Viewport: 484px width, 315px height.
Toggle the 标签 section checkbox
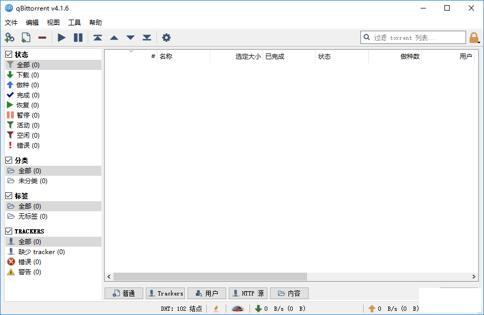point(9,196)
